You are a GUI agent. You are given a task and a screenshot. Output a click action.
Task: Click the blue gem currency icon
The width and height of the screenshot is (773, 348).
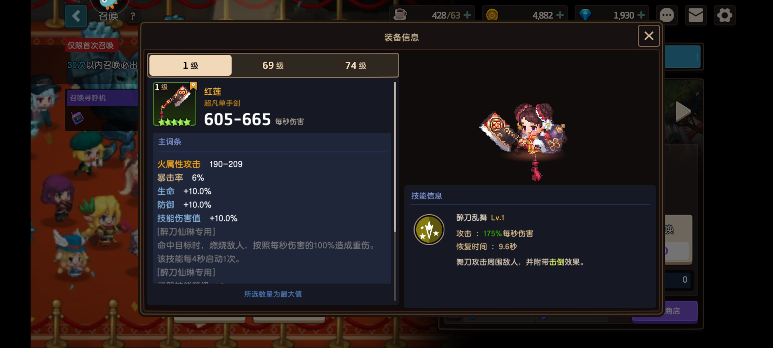point(585,15)
